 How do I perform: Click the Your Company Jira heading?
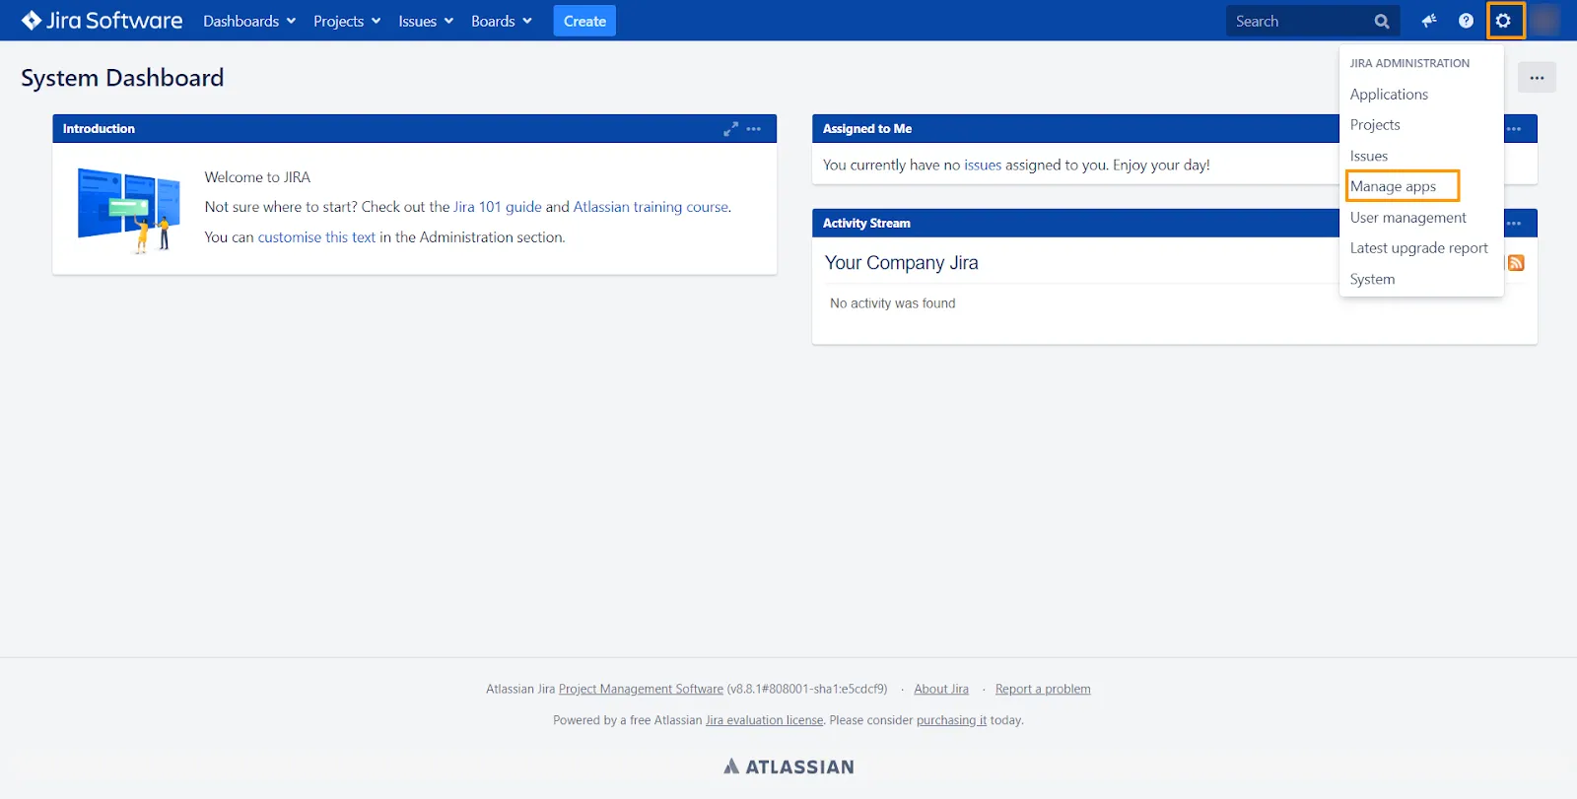[902, 263]
